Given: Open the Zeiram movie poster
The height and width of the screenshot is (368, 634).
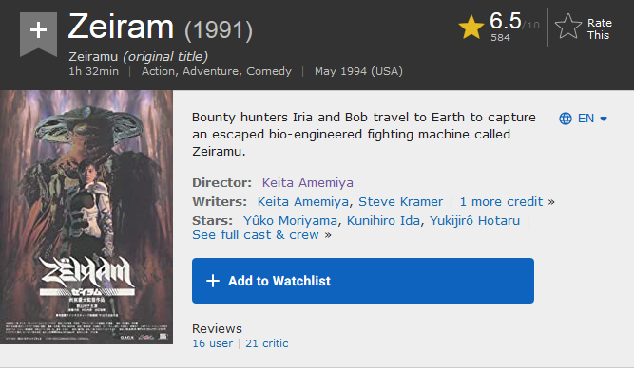Looking at the screenshot, I should 86,217.
